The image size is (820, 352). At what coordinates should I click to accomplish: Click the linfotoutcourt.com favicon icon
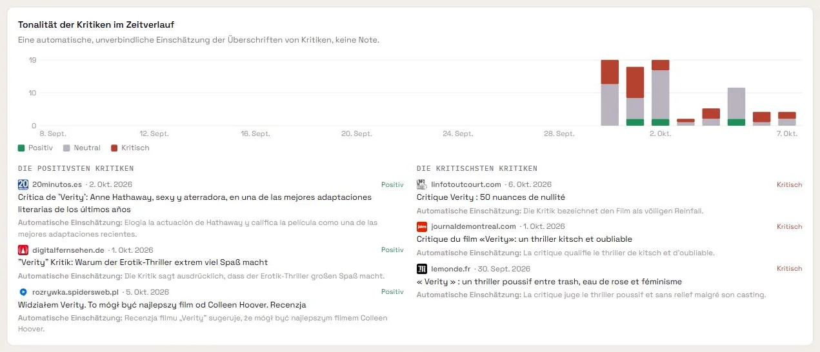coord(422,184)
